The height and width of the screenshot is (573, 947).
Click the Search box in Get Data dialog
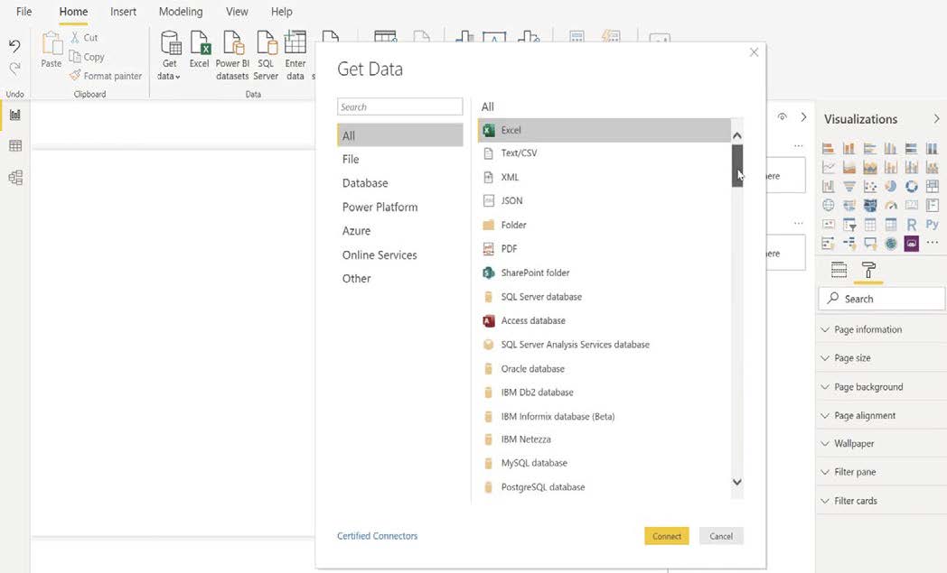pos(399,106)
